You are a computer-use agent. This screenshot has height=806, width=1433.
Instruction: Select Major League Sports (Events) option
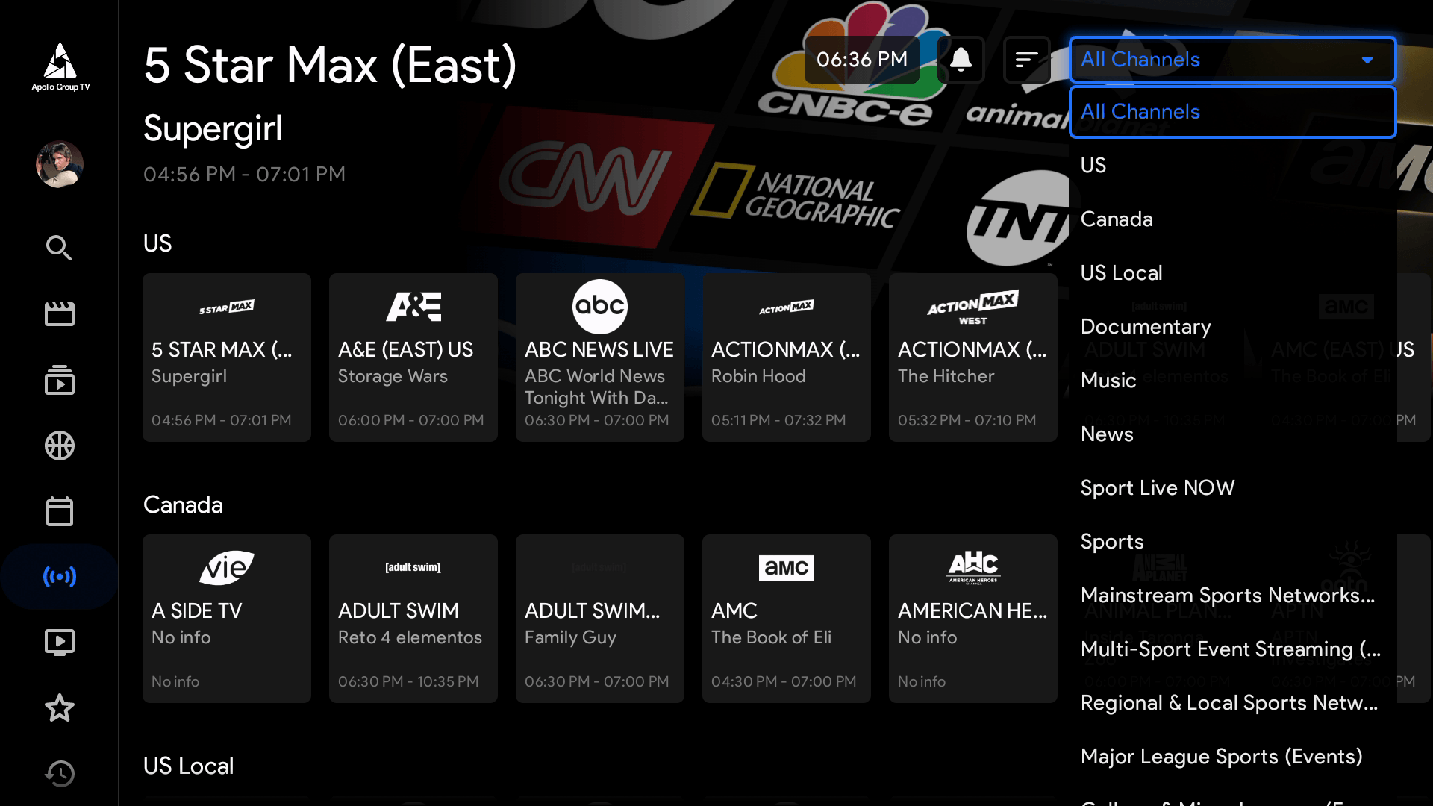pyautogui.click(x=1233, y=757)
